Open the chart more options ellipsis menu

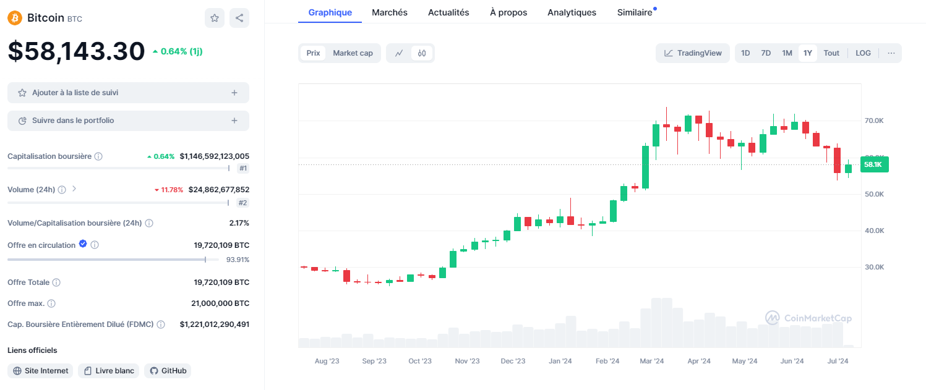tap(891, 53)
